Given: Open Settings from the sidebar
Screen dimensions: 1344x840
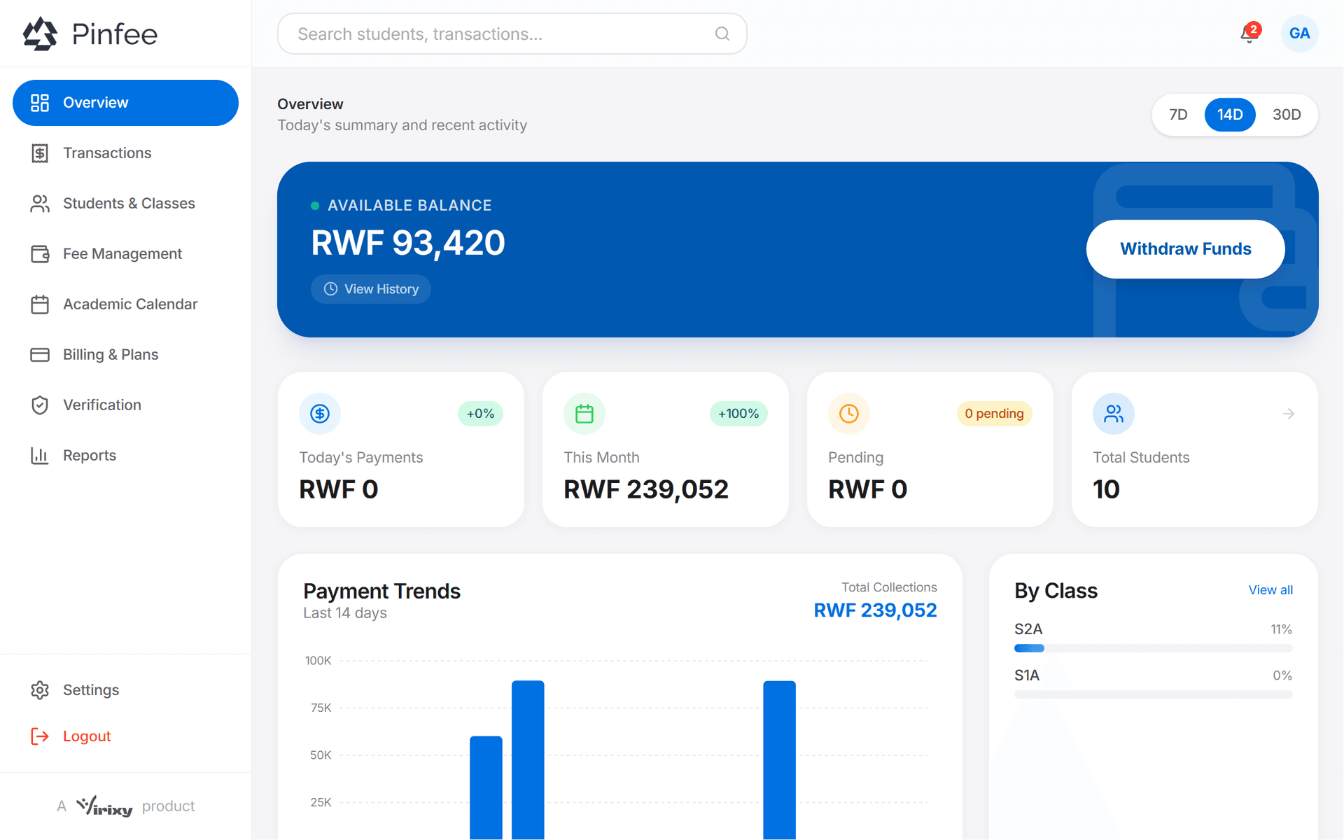Looking at the screenshot, I should click(x=126, y=690).
